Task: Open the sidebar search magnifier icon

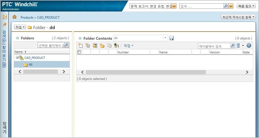Action: click(x=5, y=24)
